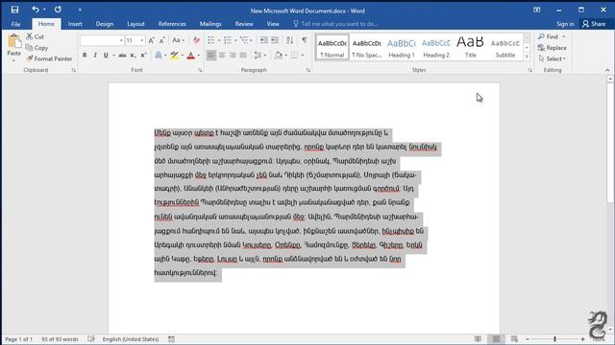Increase paragraph indent

pyautogui.click(x=275, y=40)
